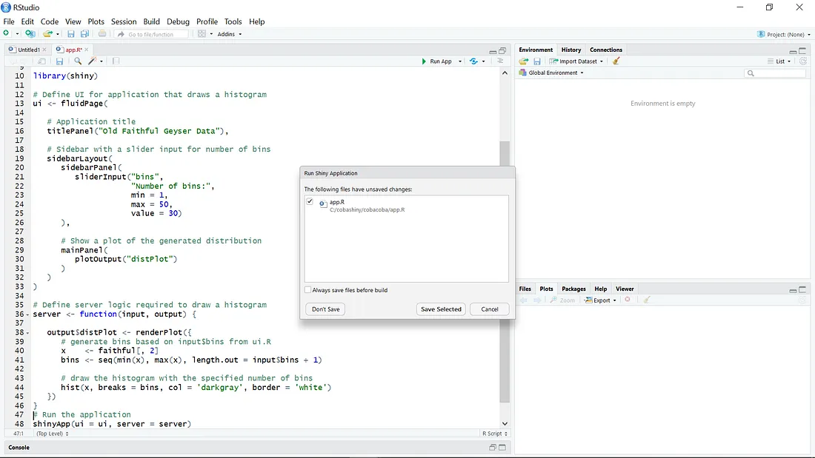Click the save icon in editor toolbar
The width and height of the screenshot is (815, 458).
point(59,61)
